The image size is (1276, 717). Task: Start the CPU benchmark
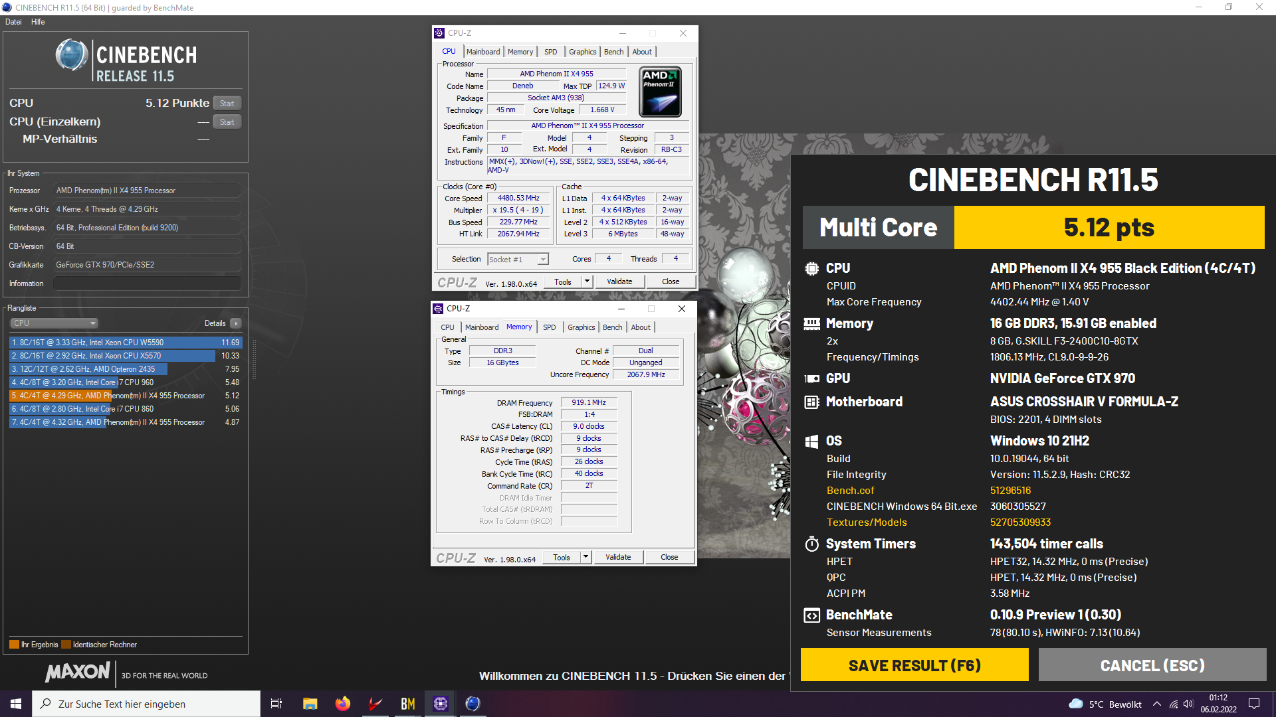coord(227,104)
